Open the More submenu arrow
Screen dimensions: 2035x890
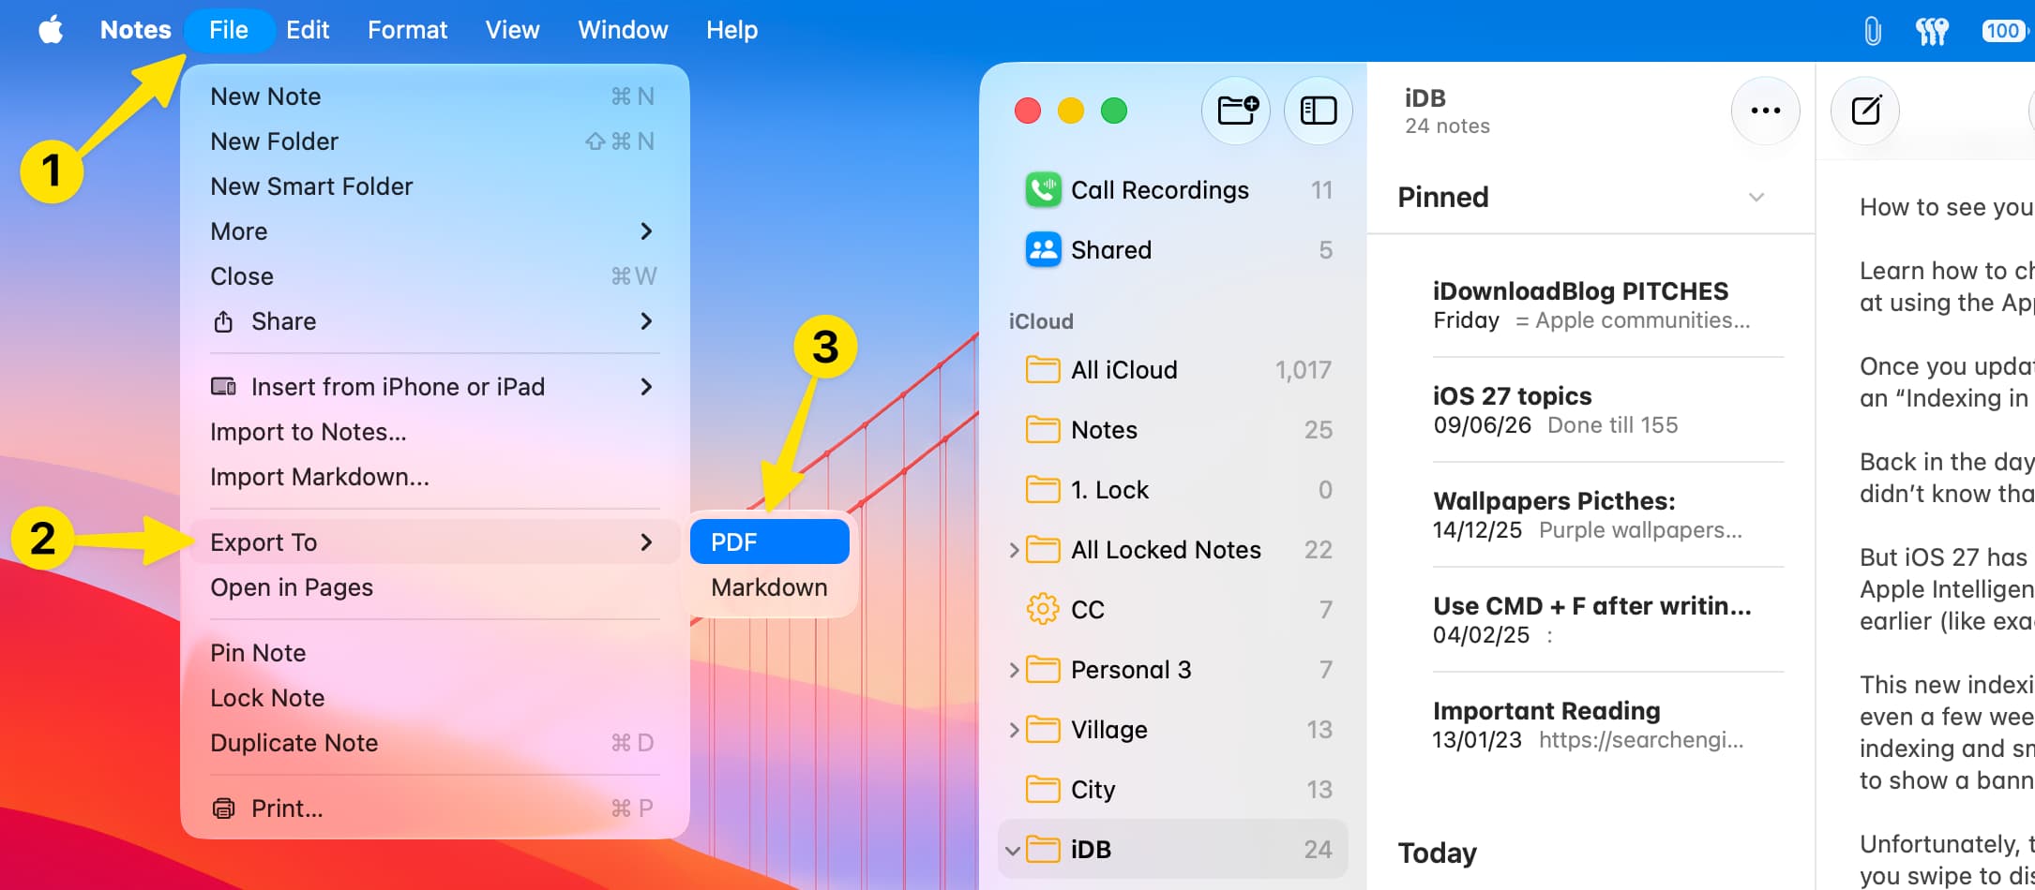coord(646,231)
